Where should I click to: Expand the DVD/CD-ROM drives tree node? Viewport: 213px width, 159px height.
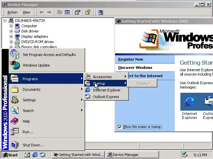[11, 42]
